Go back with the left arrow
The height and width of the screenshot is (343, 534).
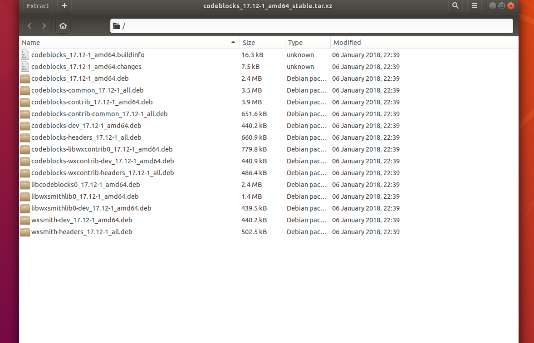coord(29,26)
